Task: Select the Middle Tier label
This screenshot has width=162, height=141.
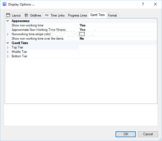Action: pos(19,52)
